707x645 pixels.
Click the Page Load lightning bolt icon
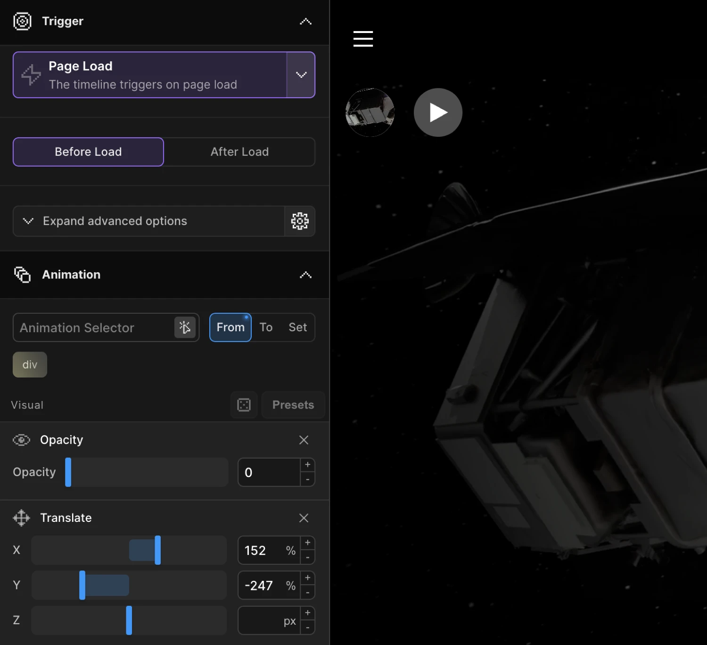click(x=30, y=75)
